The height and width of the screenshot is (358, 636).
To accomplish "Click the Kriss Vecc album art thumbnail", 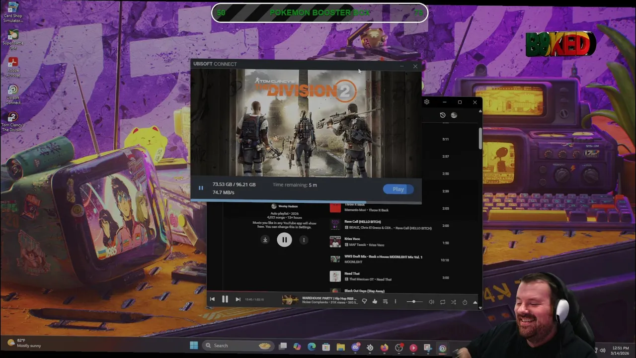I will click(335, 242).
